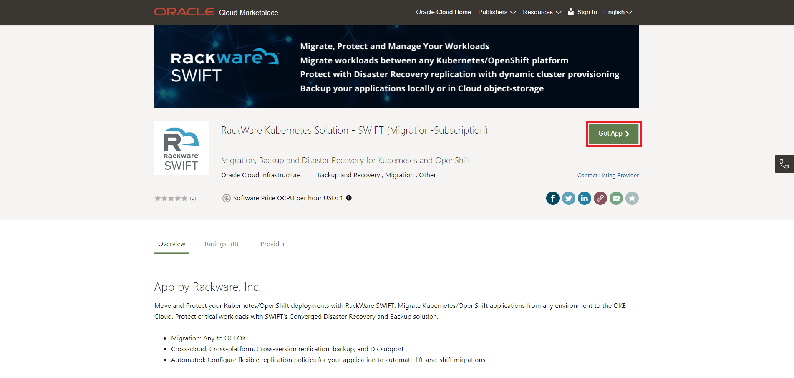
Task: Click the Other category text
Action: pyautogui.click(x=427, y=175)
